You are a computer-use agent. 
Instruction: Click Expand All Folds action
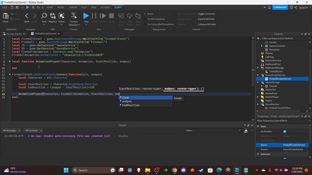click(206, 19)
